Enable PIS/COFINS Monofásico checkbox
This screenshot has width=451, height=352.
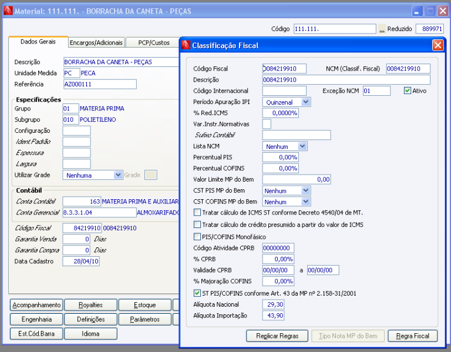(x=197, y=237)
